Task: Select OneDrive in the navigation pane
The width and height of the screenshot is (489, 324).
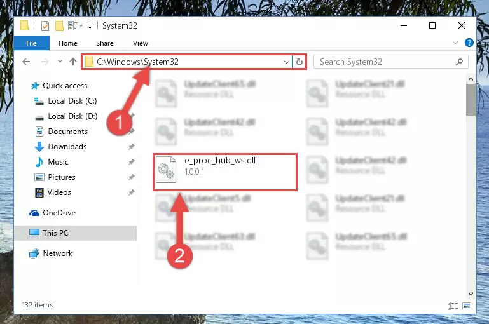Action: point(59,213)
